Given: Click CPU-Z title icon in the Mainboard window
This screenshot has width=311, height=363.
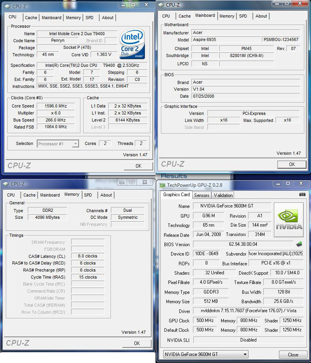Looking at the screenshot, I should pos(161,5).
